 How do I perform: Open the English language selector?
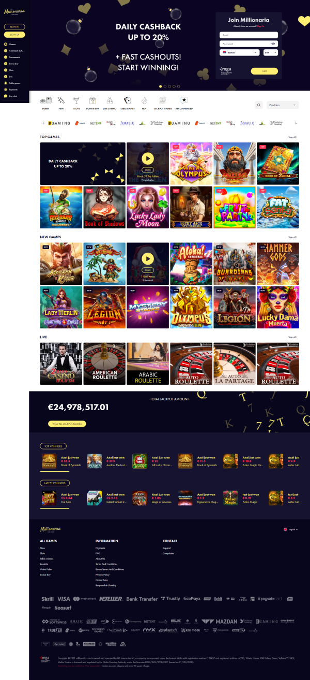[291, 530]
